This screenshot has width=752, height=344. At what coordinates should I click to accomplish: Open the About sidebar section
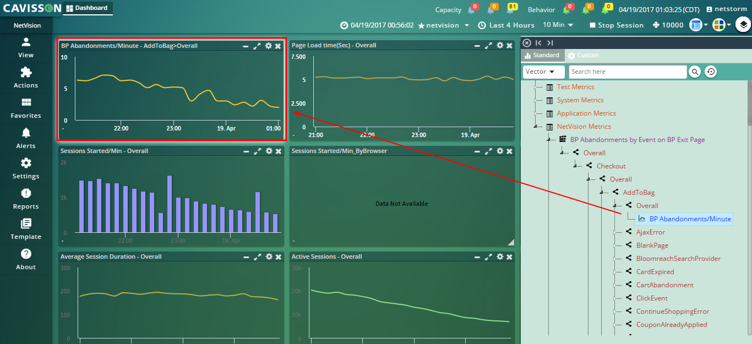coord(26,260)
